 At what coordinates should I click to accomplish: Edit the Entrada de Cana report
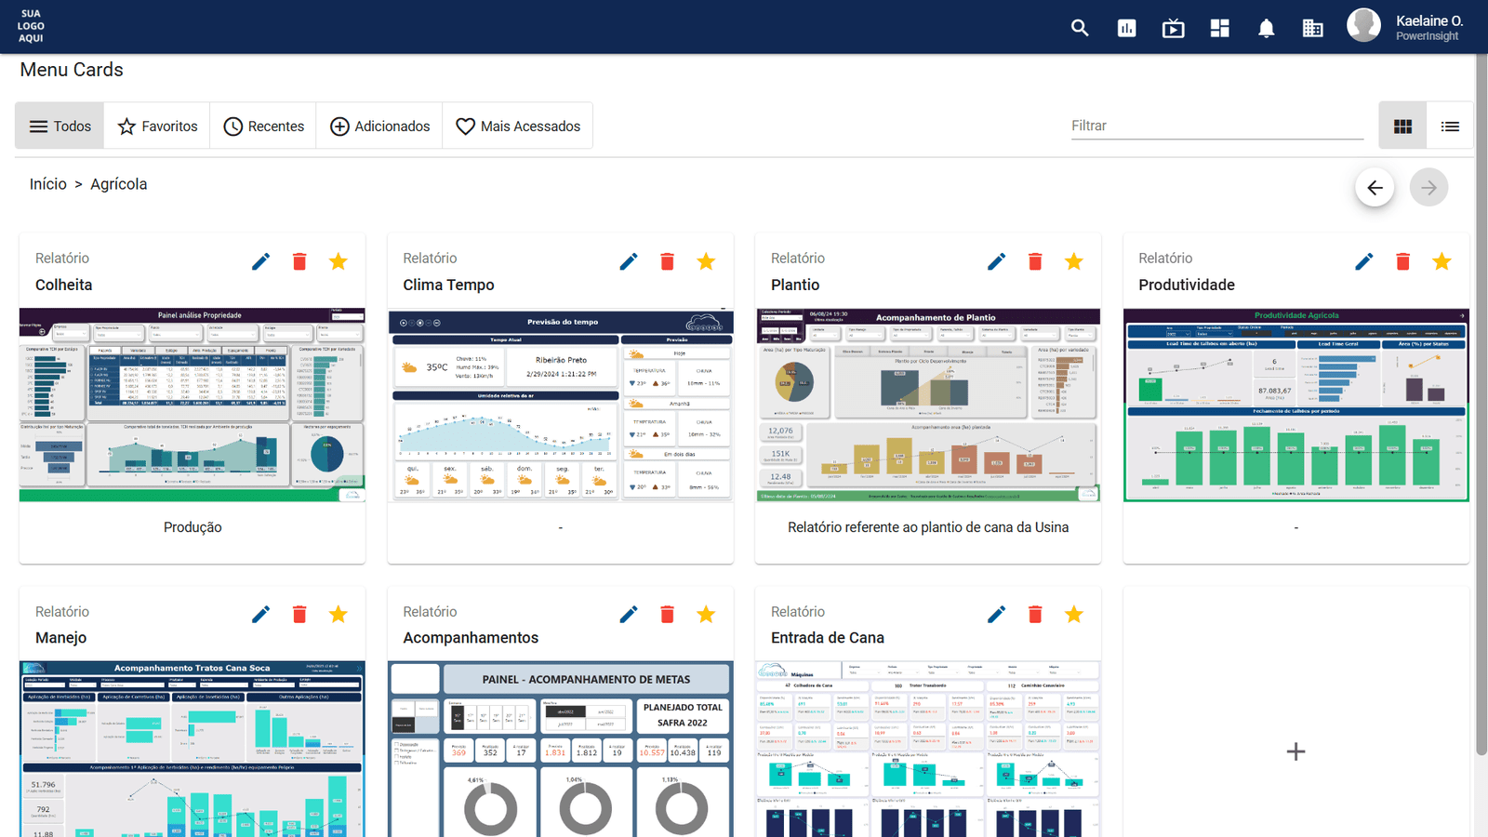(996, 614)
